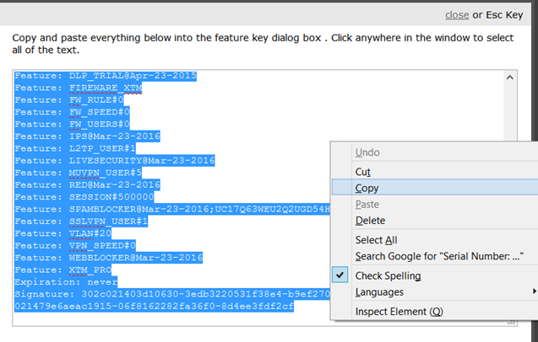Click the FIREWARE_XTM feature line

coord(79,88)
